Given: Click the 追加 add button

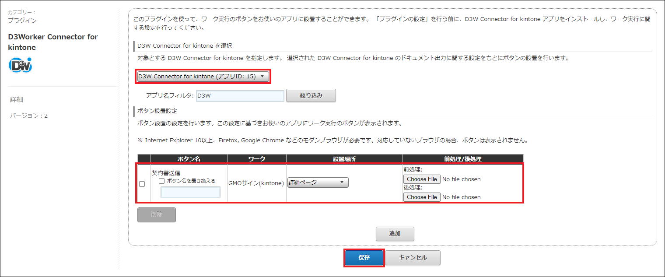Looking at the screenshot, I should pos(395,234).
